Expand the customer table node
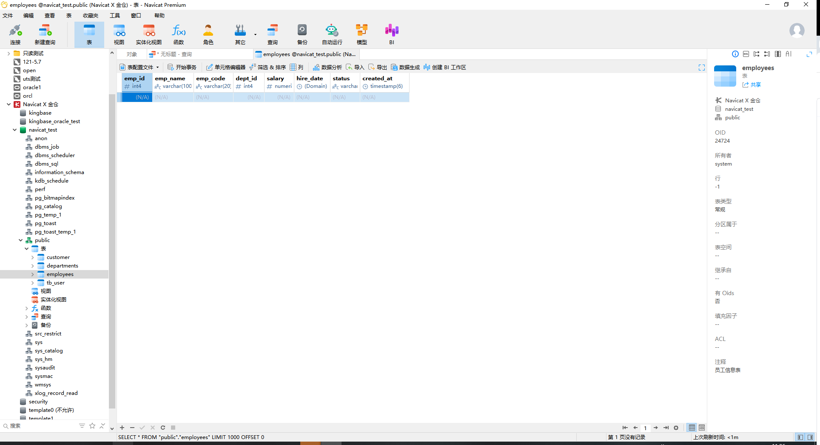Screen dimensions: 820x445 [32, 257]
